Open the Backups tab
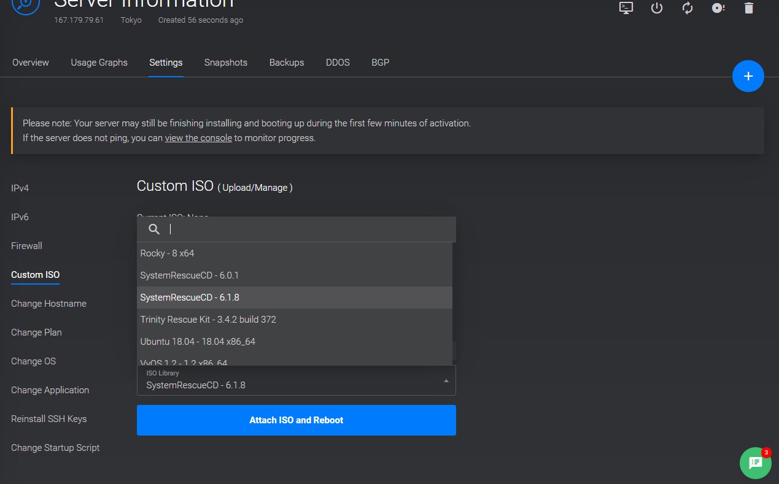The height and width of the screenshot is (484, 779). click(x=287, y=63)
